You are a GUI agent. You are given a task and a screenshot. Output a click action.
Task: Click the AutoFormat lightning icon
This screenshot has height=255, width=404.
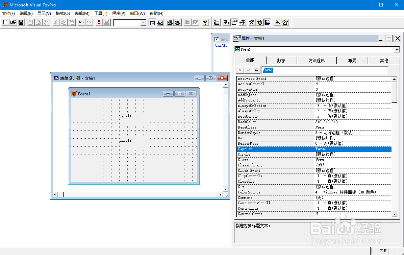(285, 22)
